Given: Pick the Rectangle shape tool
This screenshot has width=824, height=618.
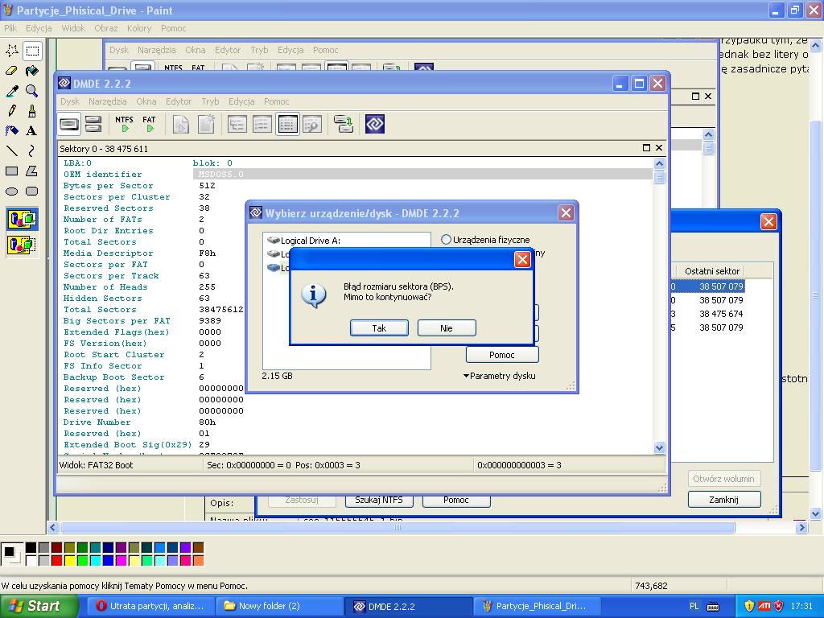Looking at the screenshot, I should click(x=12, y=171).
